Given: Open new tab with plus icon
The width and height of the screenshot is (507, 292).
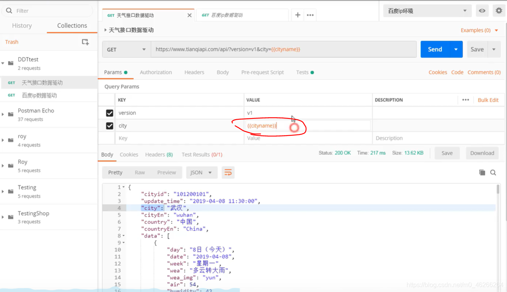Looking at the screenshot, I should (x=297, y=15).
